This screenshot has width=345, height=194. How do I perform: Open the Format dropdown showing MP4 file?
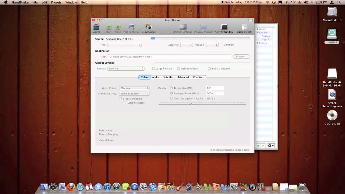[126, 68]
